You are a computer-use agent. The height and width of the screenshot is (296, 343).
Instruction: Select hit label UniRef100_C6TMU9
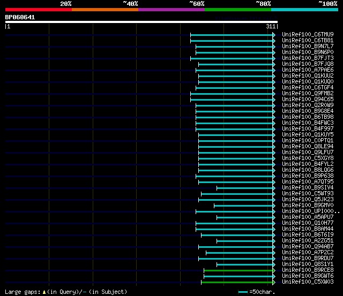tap(308, 34)
